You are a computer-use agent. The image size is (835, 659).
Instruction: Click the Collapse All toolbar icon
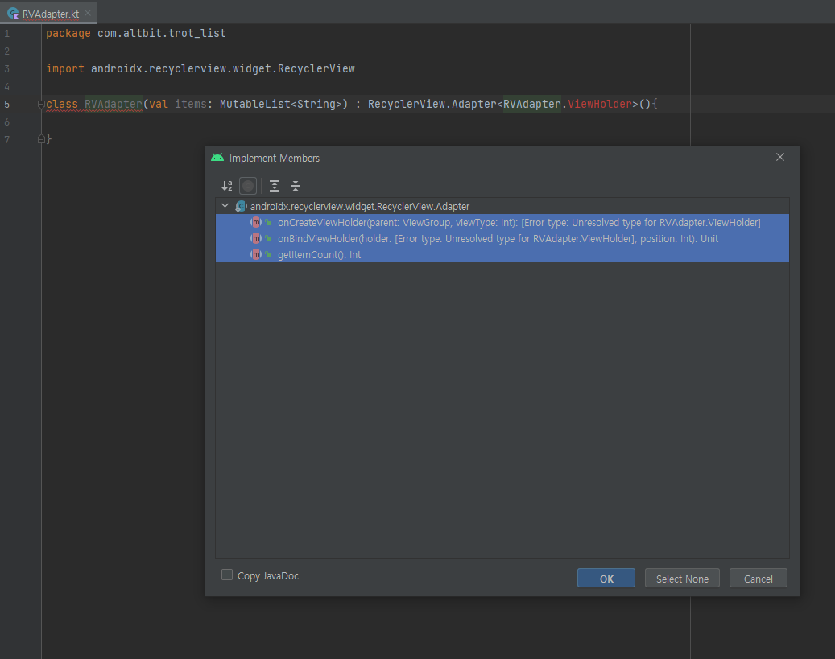click(x=296, y=186)
